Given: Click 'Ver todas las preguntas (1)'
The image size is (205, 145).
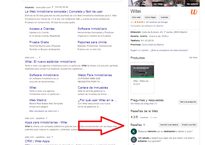Looking at the screenshot, I should 144,104.
